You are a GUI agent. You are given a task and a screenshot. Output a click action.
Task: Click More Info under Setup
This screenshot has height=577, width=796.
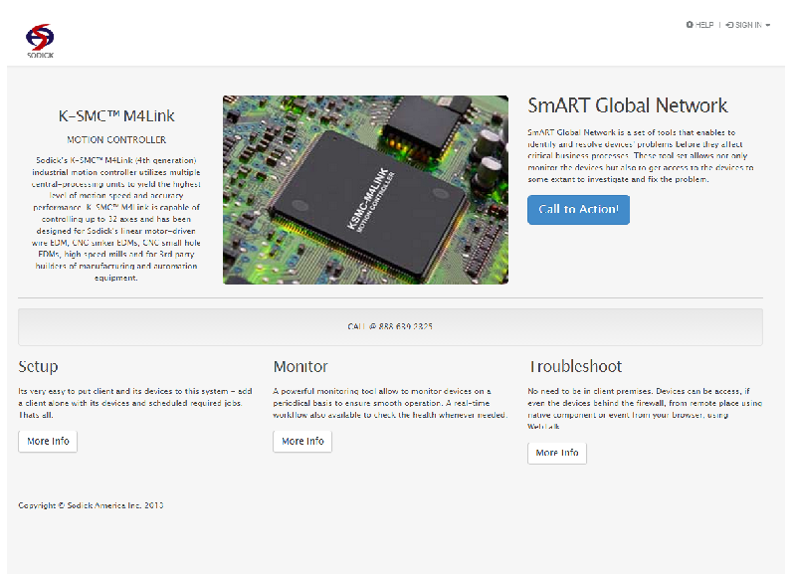pos(48,441)
